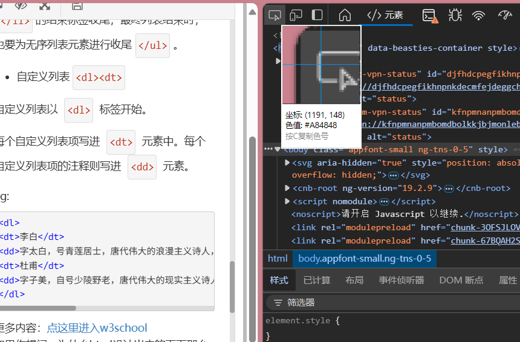520x342 pixels.
Task: Open the 事件侦听器 event listeners tab
Action: click(x=401, y=280)
